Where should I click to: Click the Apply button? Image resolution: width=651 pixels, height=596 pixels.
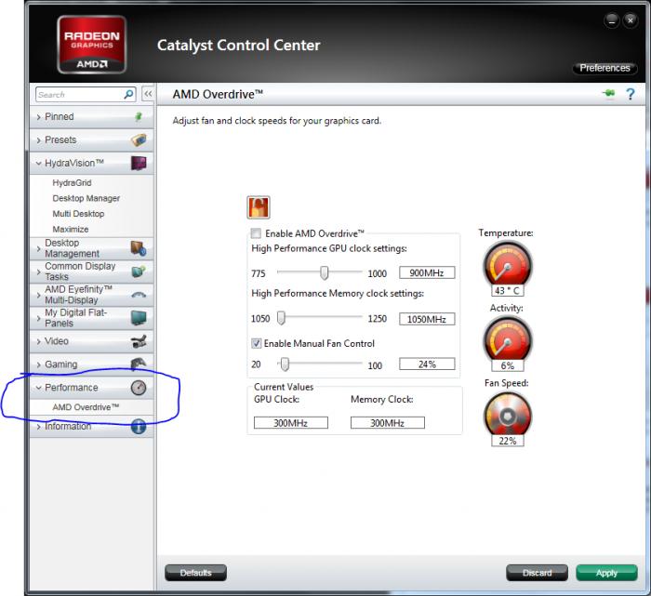pyautogui.click(x=606, y=573)
